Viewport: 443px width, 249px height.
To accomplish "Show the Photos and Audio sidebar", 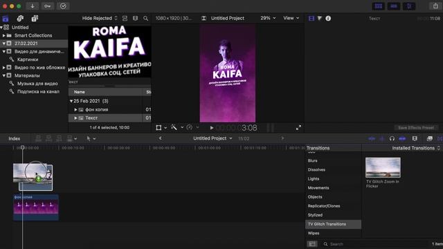I will pyautogui.click(x=20, y=19).
